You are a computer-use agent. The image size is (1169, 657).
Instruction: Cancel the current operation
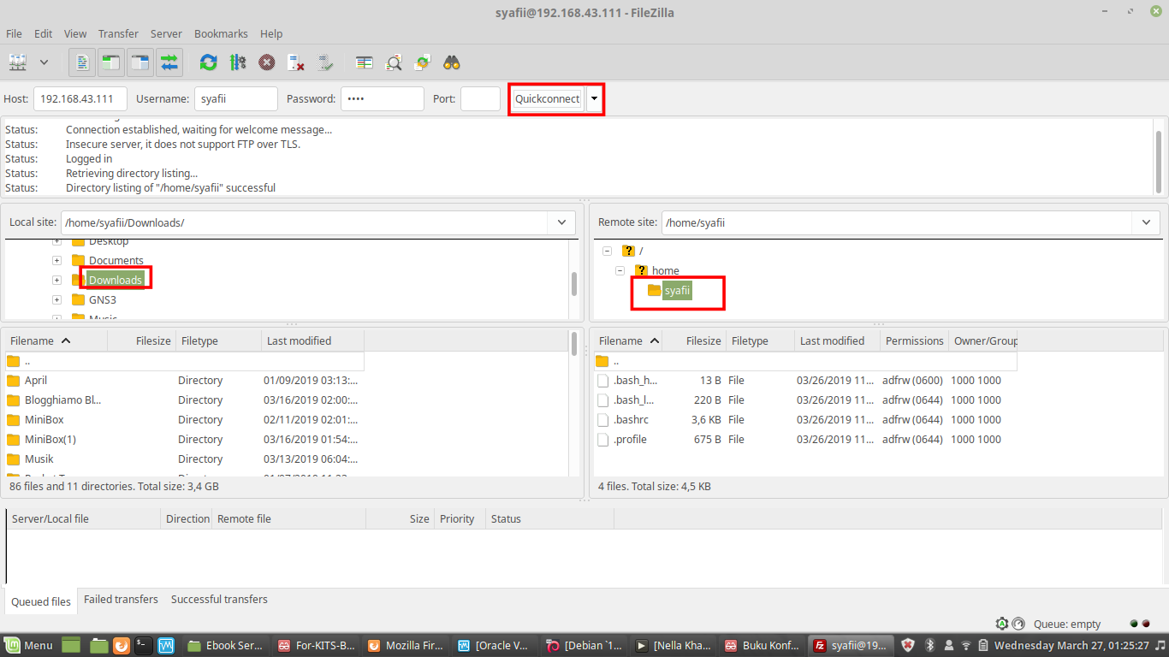coord(267,62)
